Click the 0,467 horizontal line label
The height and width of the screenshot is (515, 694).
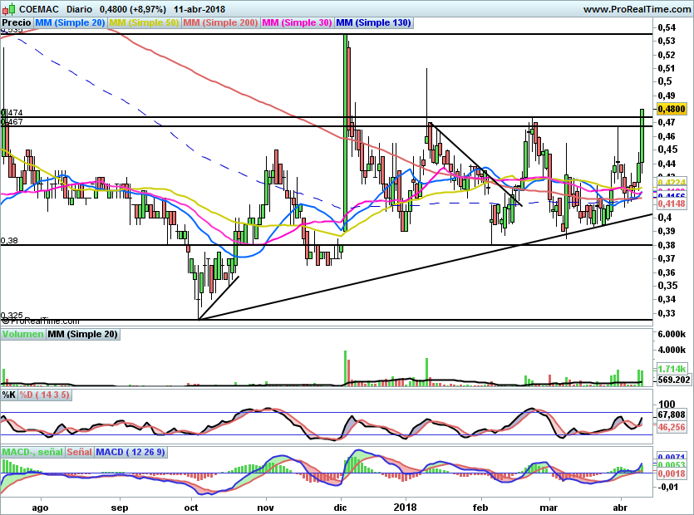[x=12, y=121]
